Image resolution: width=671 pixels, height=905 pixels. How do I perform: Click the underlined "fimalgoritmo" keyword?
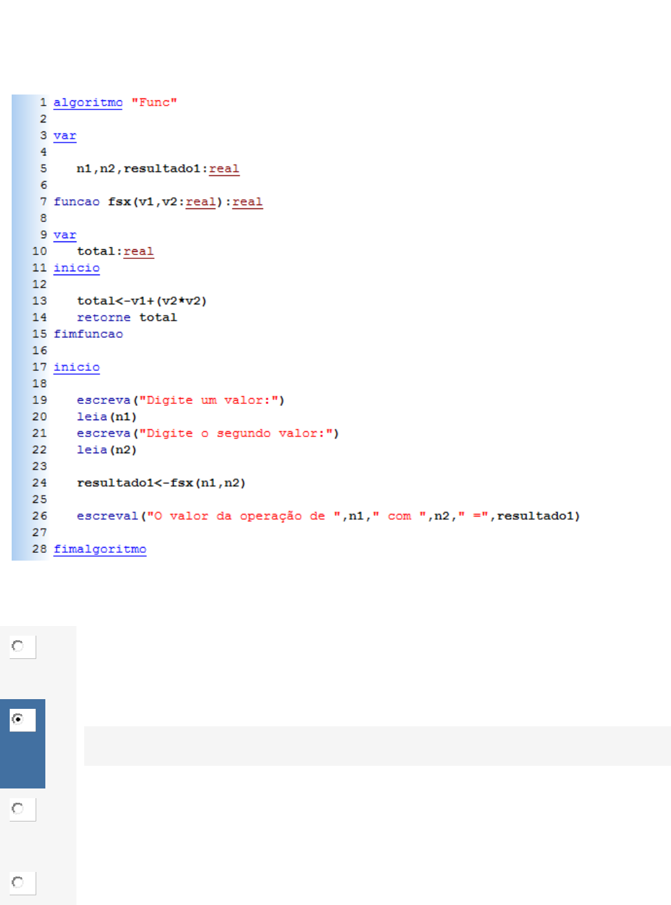coord(100,549)
